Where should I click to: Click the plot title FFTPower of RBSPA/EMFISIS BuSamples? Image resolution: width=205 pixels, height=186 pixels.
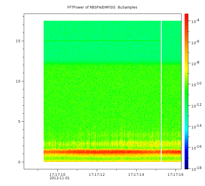tap(102, 7)
